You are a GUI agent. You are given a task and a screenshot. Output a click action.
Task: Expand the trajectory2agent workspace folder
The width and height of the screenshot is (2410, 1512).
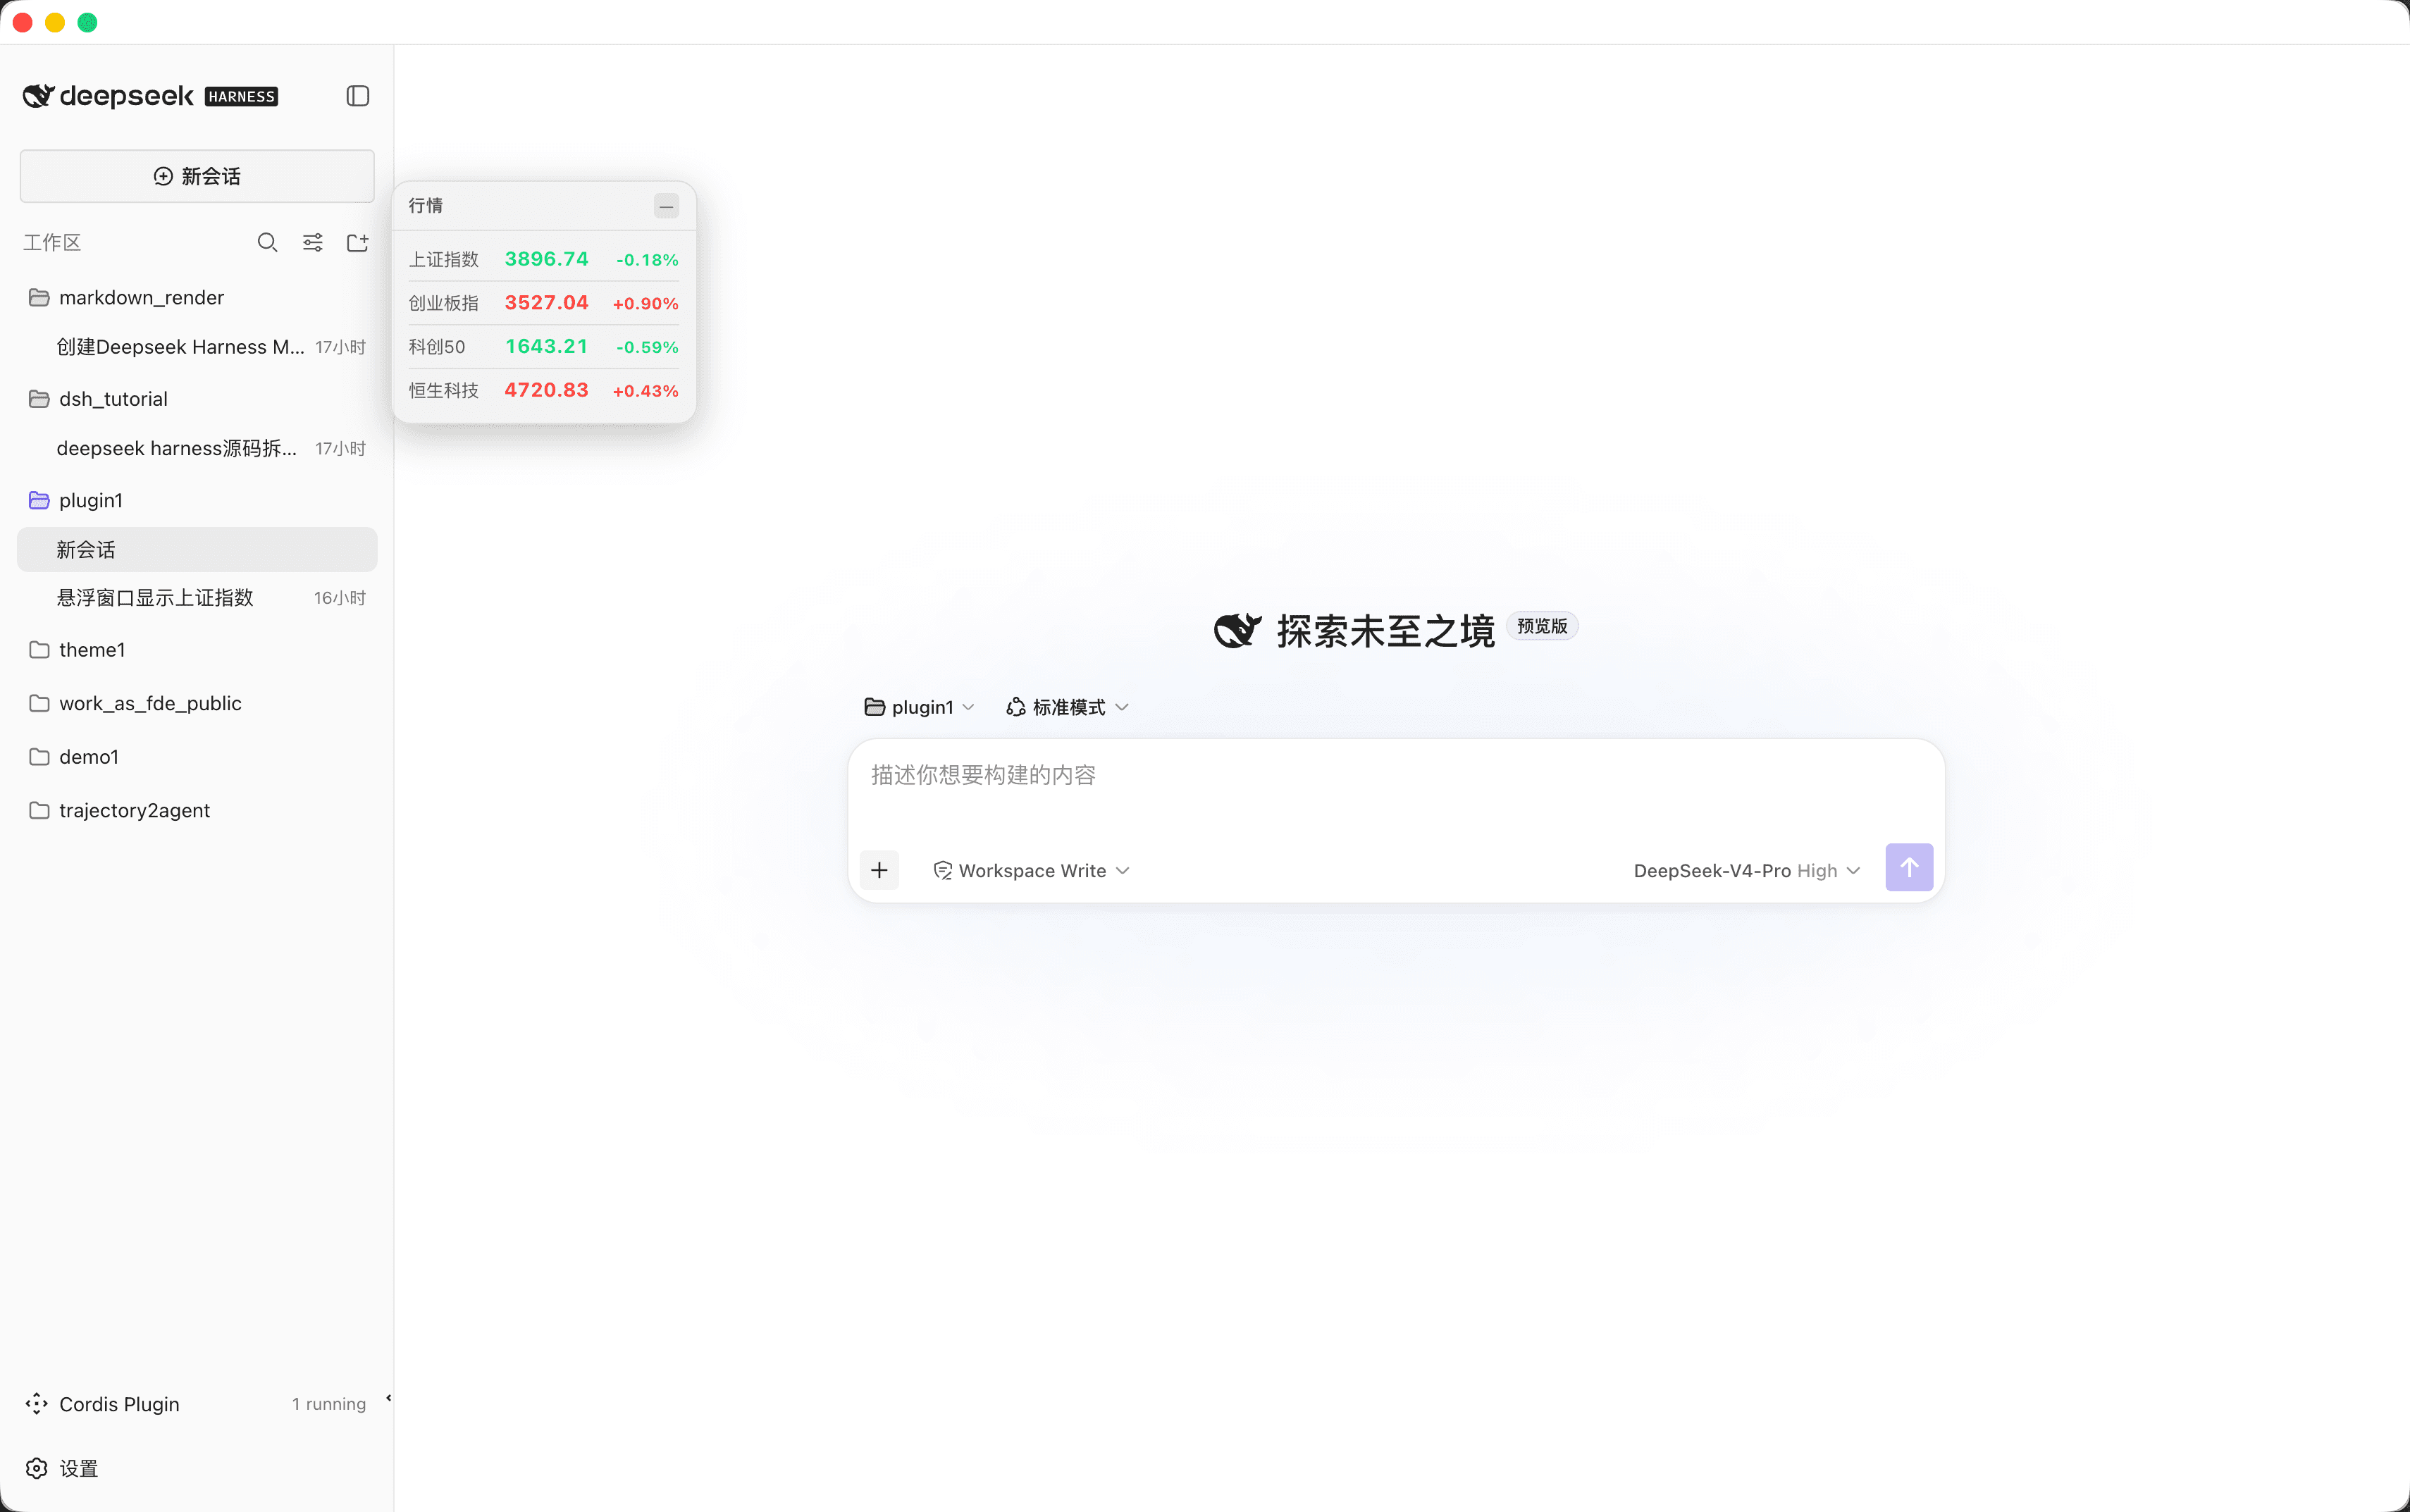197,810
